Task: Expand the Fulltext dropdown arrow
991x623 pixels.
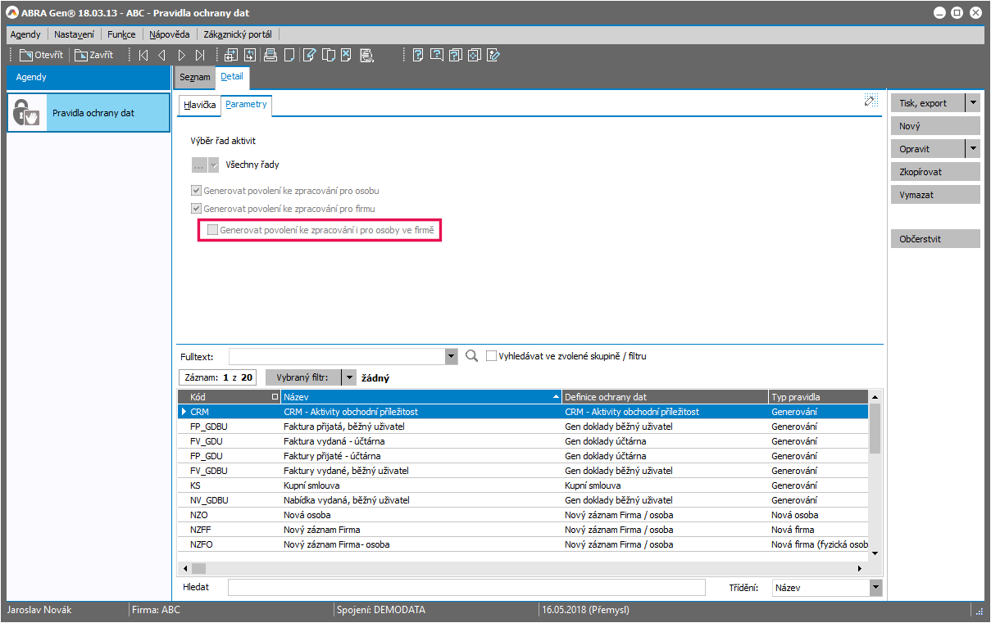Action: pyautogui.click(x=451, y=357)
